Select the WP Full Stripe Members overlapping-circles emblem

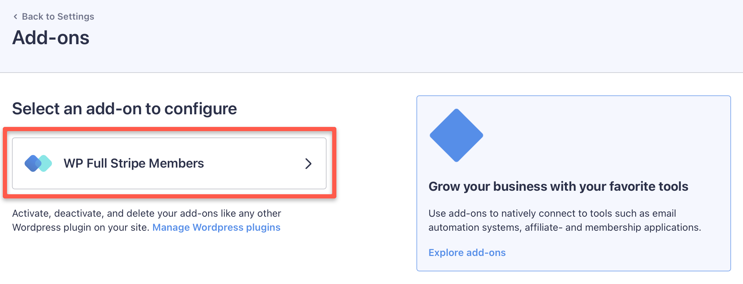(38, 163)
